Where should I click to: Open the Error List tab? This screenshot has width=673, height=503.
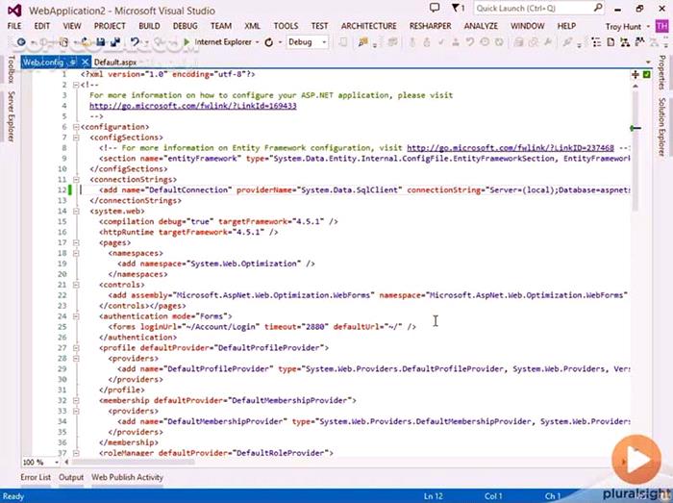[x=36, y=477]
